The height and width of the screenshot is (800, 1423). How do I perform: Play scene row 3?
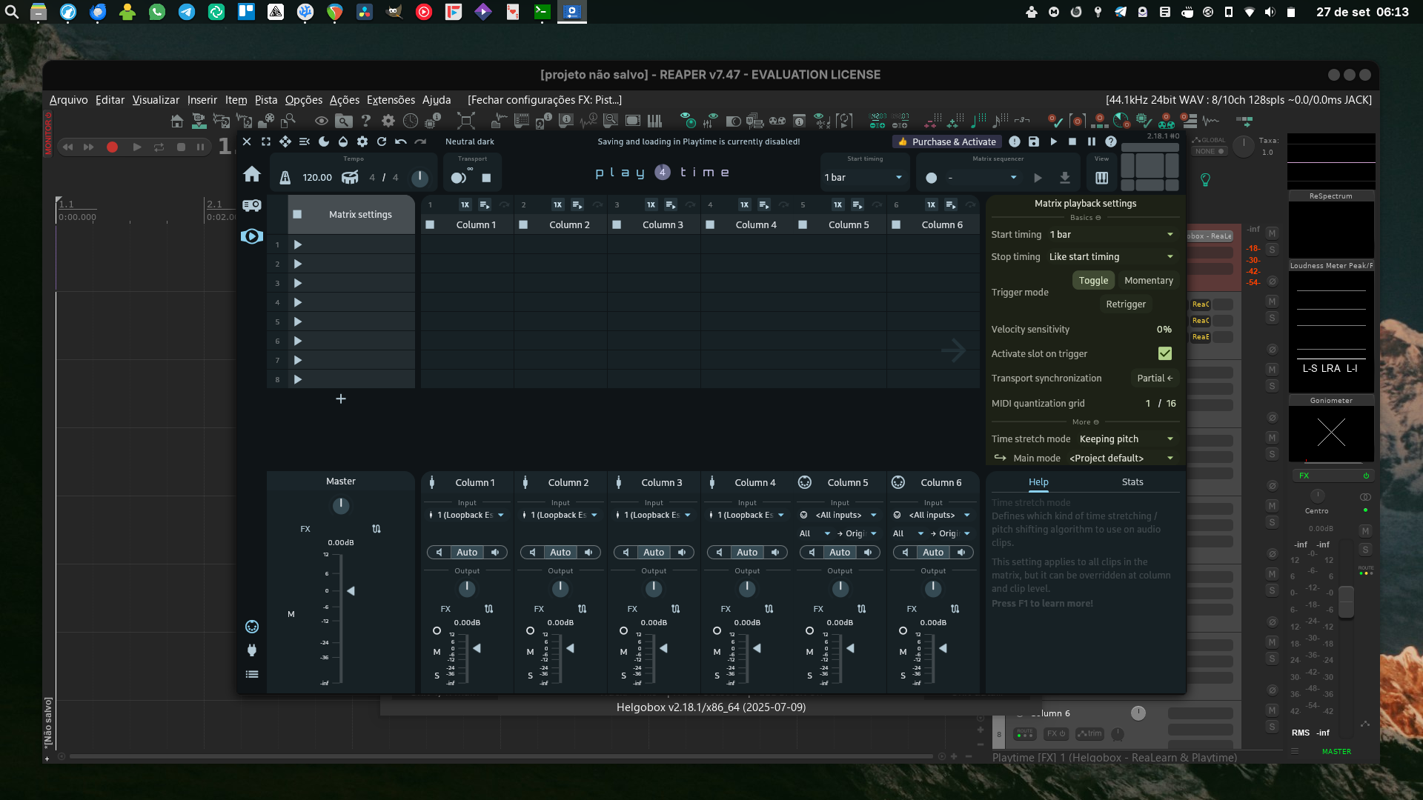point(298,284)
